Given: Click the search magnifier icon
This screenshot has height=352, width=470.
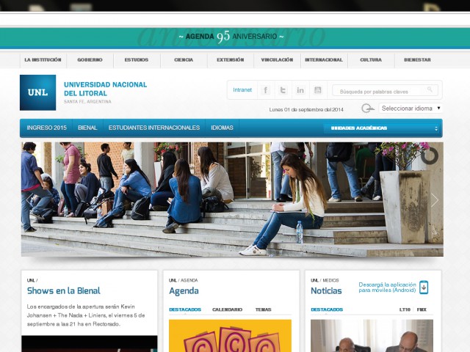Looking at the screenshot, I should pyautogui.click(x=432, y=90).
